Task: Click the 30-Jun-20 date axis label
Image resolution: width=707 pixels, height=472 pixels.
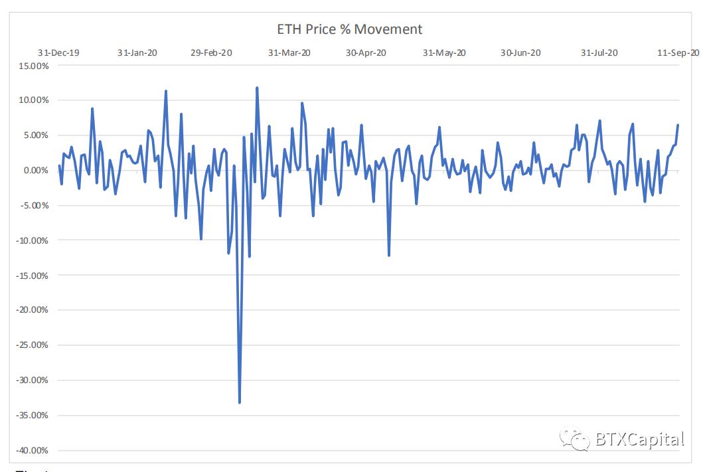Action: click(520, 52)
